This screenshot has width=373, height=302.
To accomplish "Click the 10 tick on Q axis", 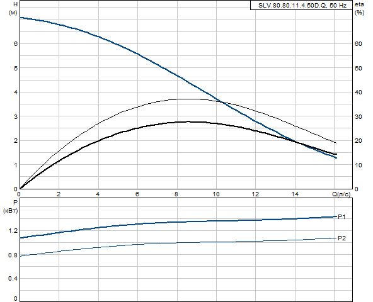I will pyautogui.click(x=216, y=194).
